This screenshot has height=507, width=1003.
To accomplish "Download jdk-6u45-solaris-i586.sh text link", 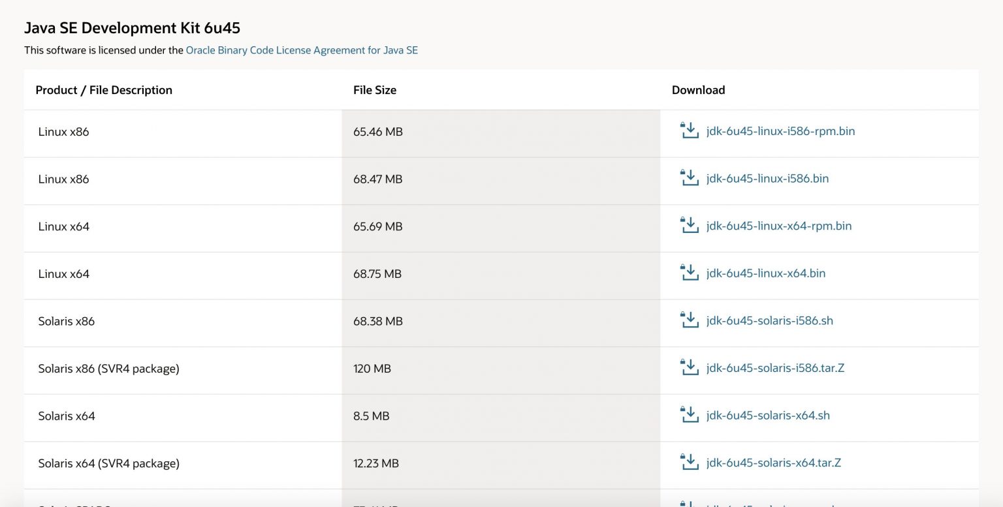I will coord(770,321).
